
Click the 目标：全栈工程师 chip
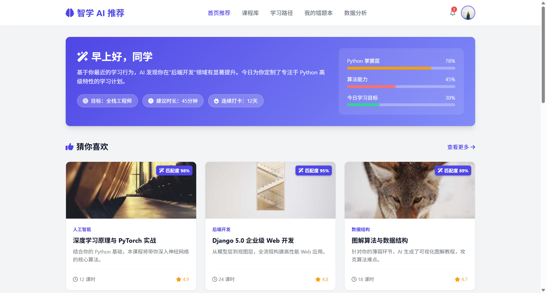click(x=107, y=101)
